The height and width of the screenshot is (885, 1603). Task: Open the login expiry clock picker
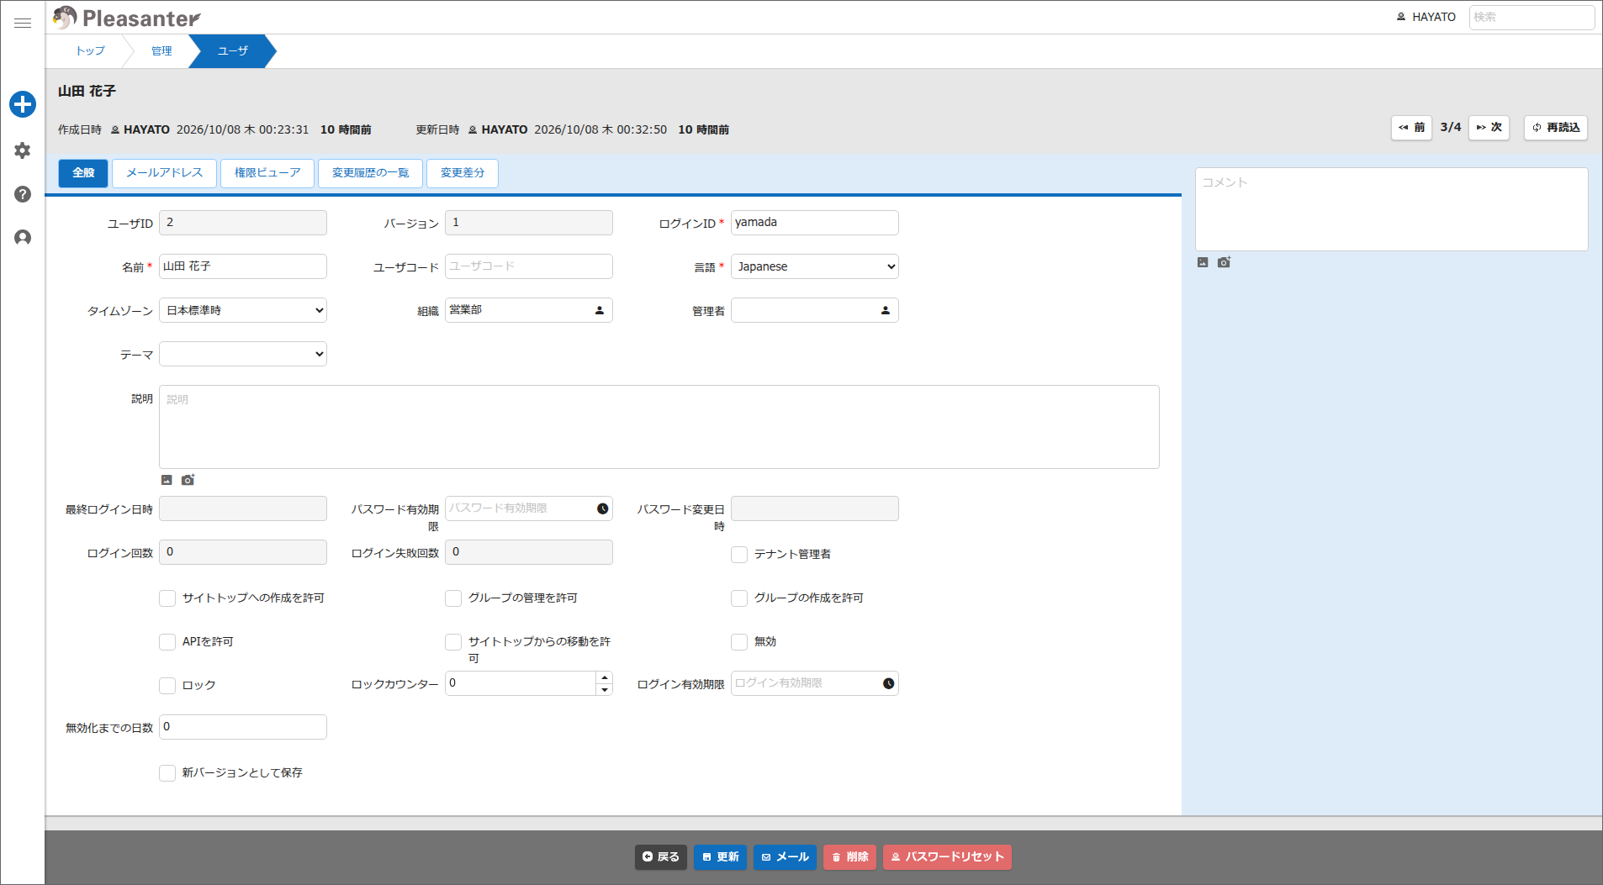click(889, 683)
